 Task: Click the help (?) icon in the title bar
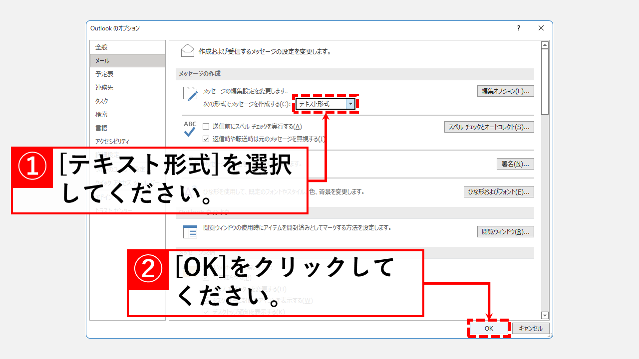pyautogui.click(x=518, y=28)
